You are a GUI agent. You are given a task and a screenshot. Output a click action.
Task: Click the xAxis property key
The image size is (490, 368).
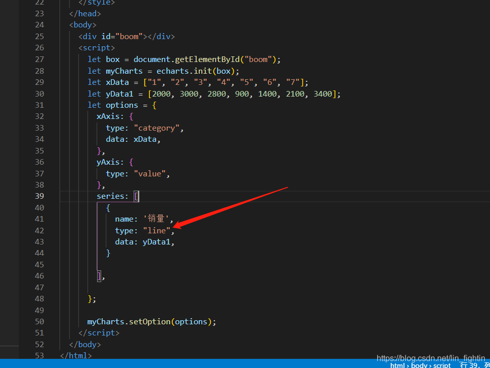click(108, 116)
